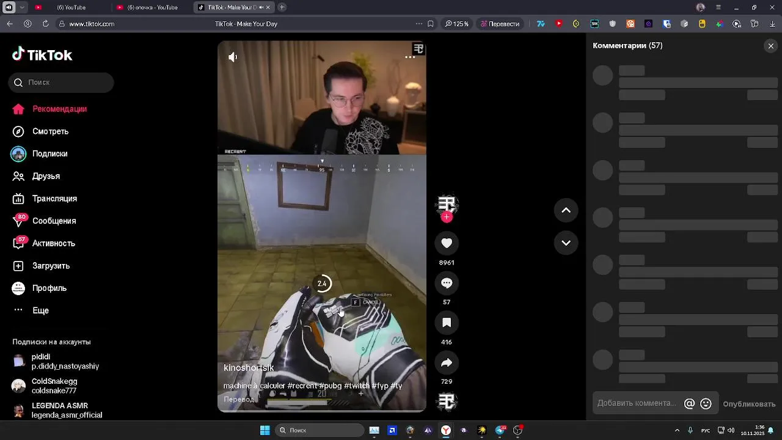Follow author with red plus button
Screen dimensions: 782x440
point(447,217)
